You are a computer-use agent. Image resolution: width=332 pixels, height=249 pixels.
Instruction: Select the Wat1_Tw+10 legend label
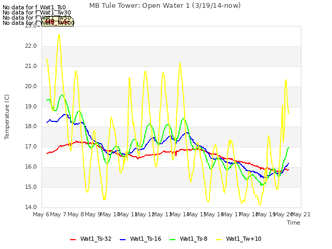(x=243, y=239)
